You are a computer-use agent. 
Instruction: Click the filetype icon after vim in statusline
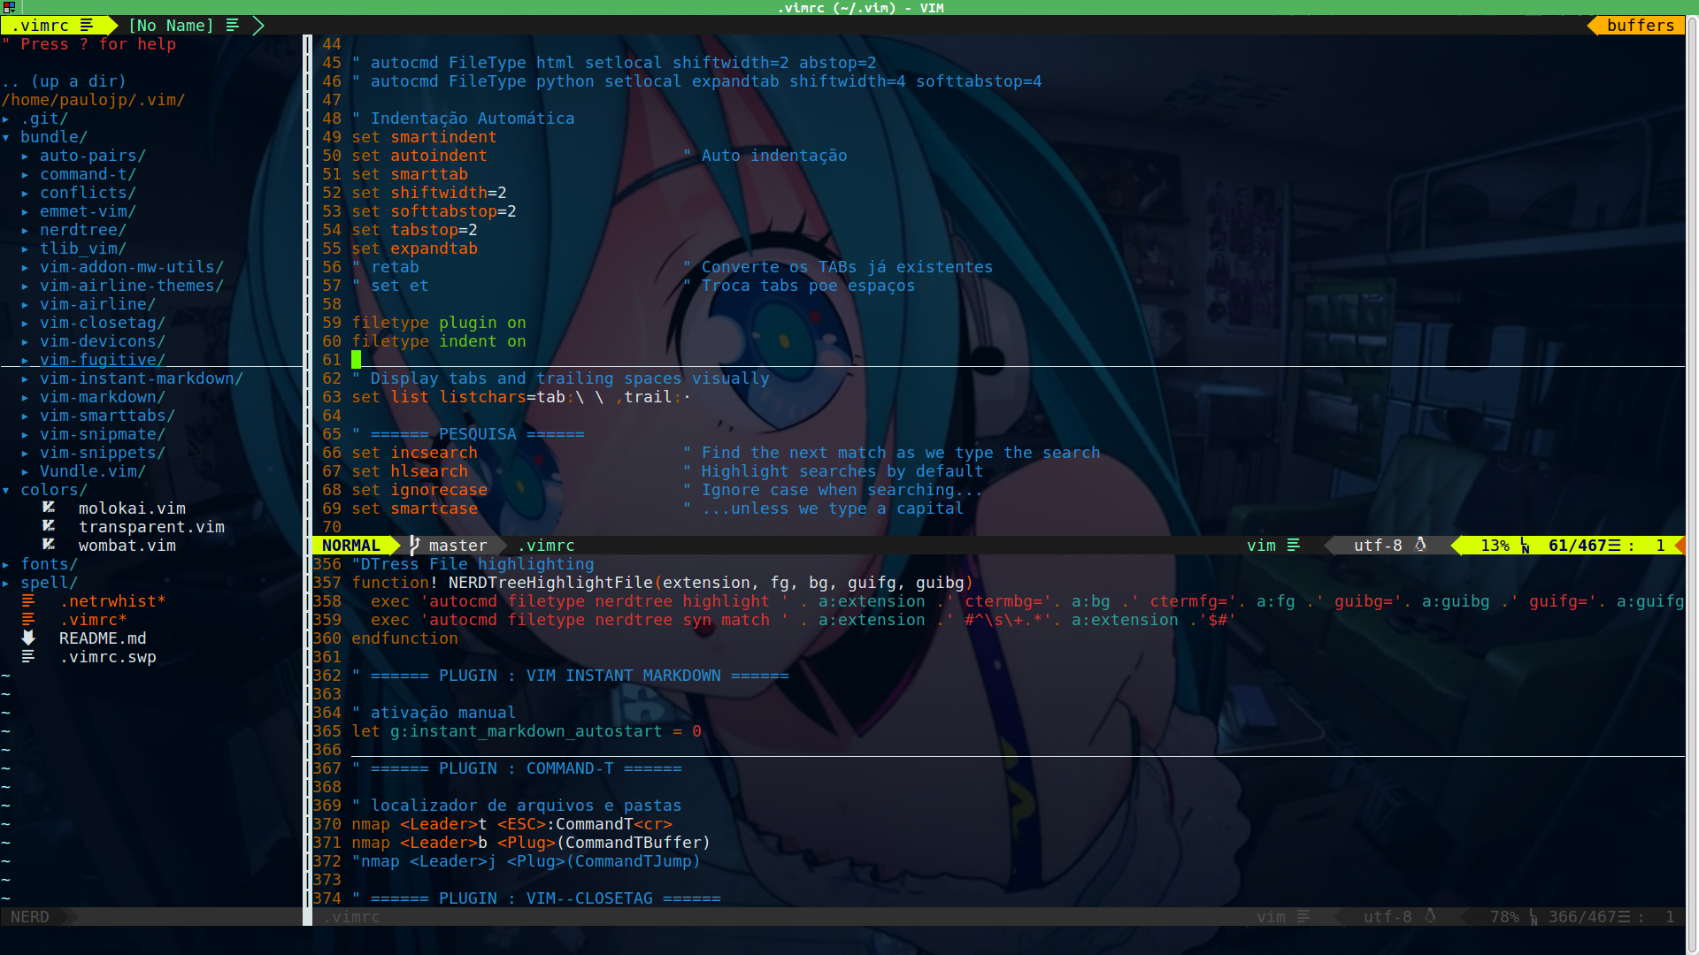pyautogui.click(x=1294, y=545)
